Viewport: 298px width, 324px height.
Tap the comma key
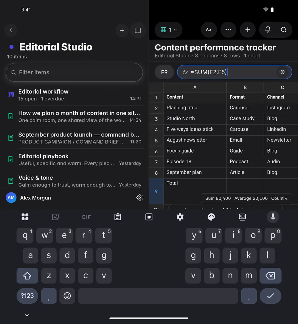point(49,296)
